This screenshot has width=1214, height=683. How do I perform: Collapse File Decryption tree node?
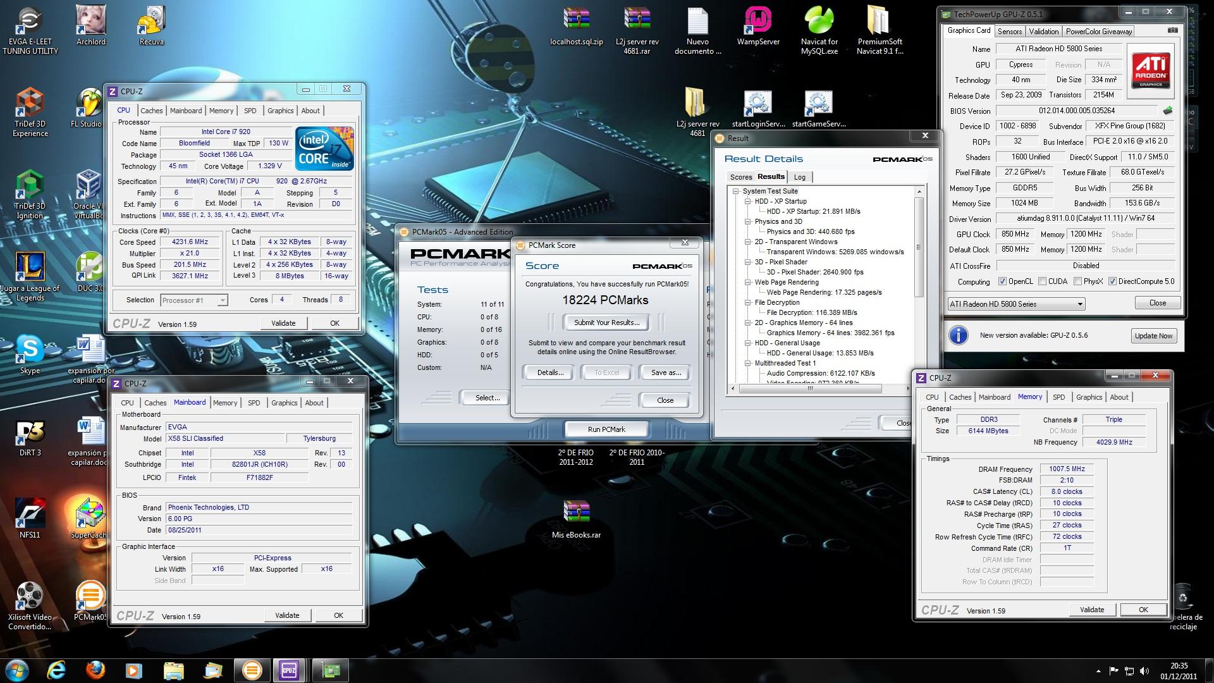click(748, 302)
